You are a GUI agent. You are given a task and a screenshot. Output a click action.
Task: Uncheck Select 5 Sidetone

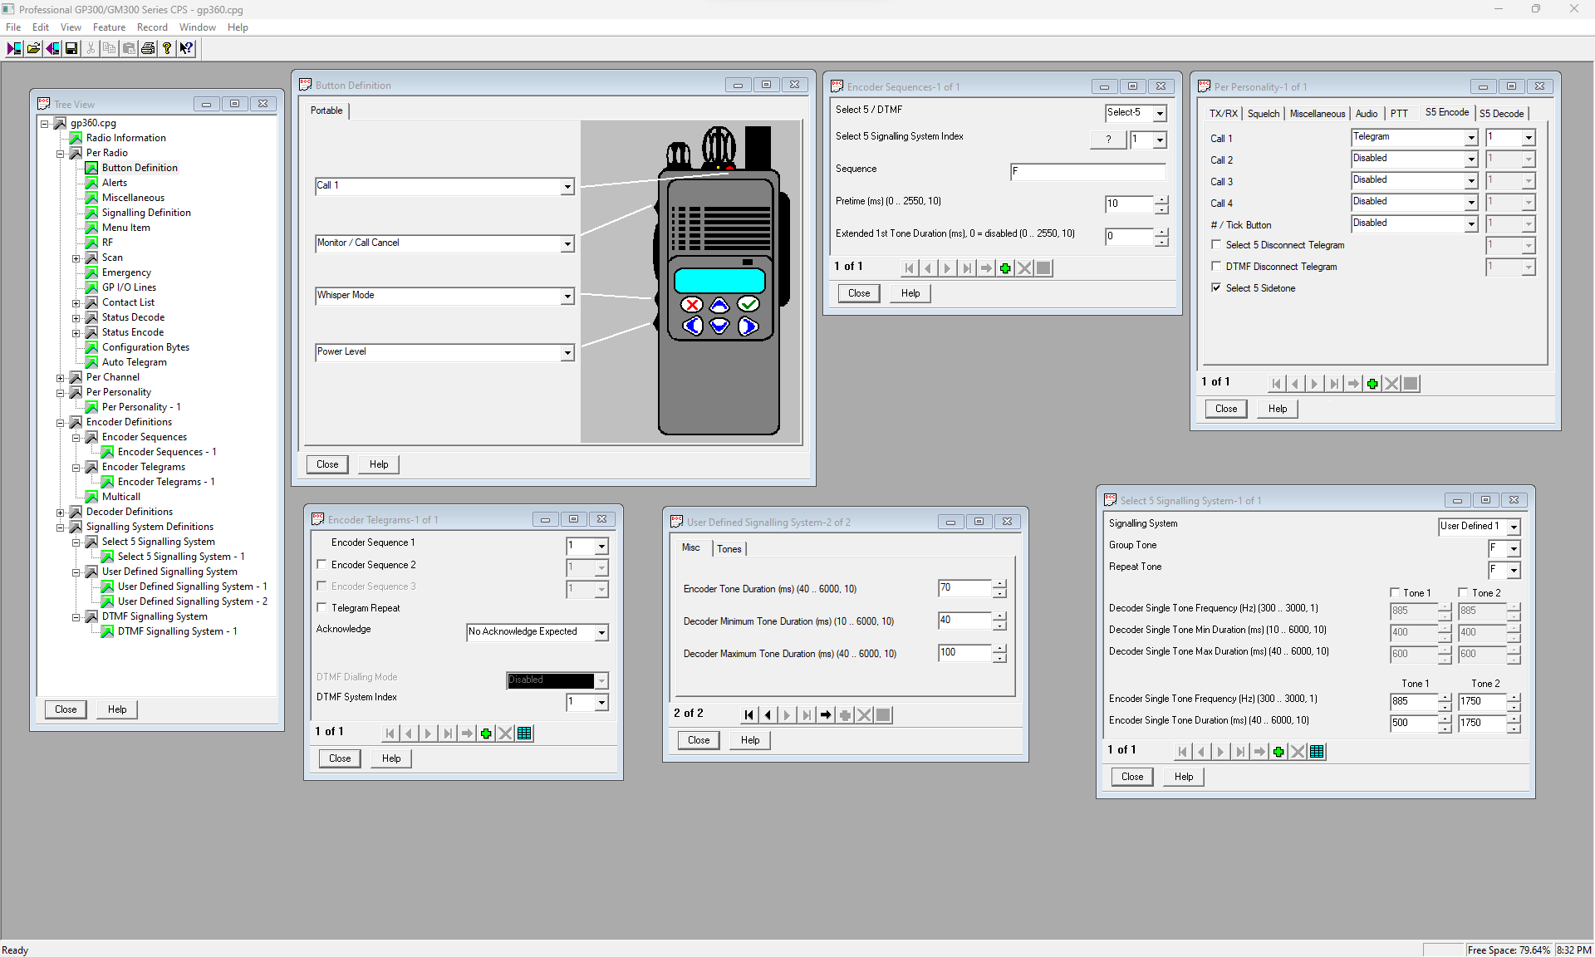click(1216, 288)
